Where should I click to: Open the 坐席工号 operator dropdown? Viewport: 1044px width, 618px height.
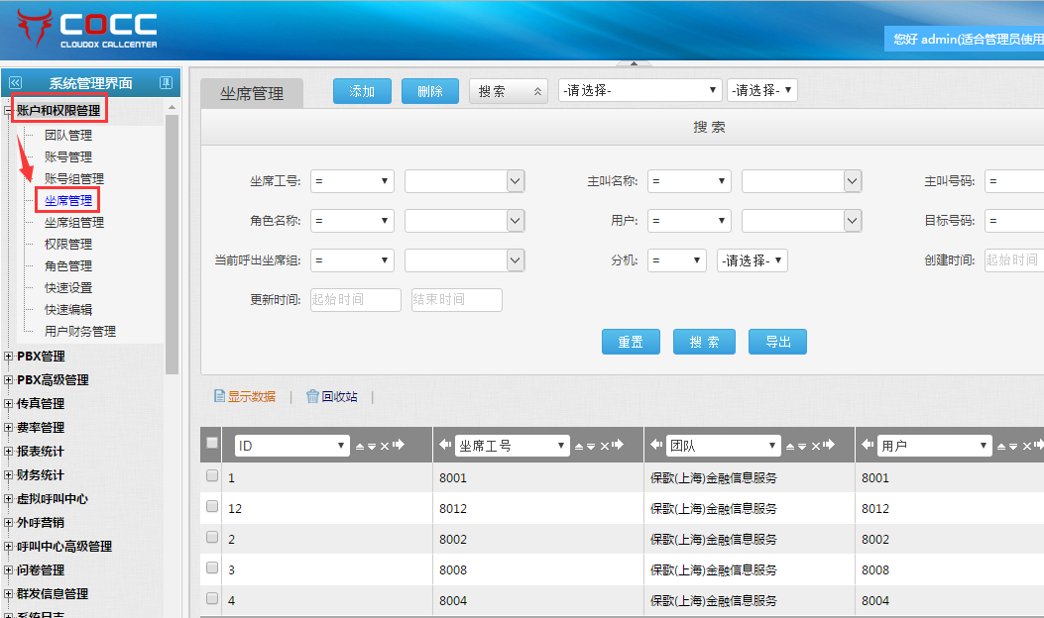[x=352, y=181]
